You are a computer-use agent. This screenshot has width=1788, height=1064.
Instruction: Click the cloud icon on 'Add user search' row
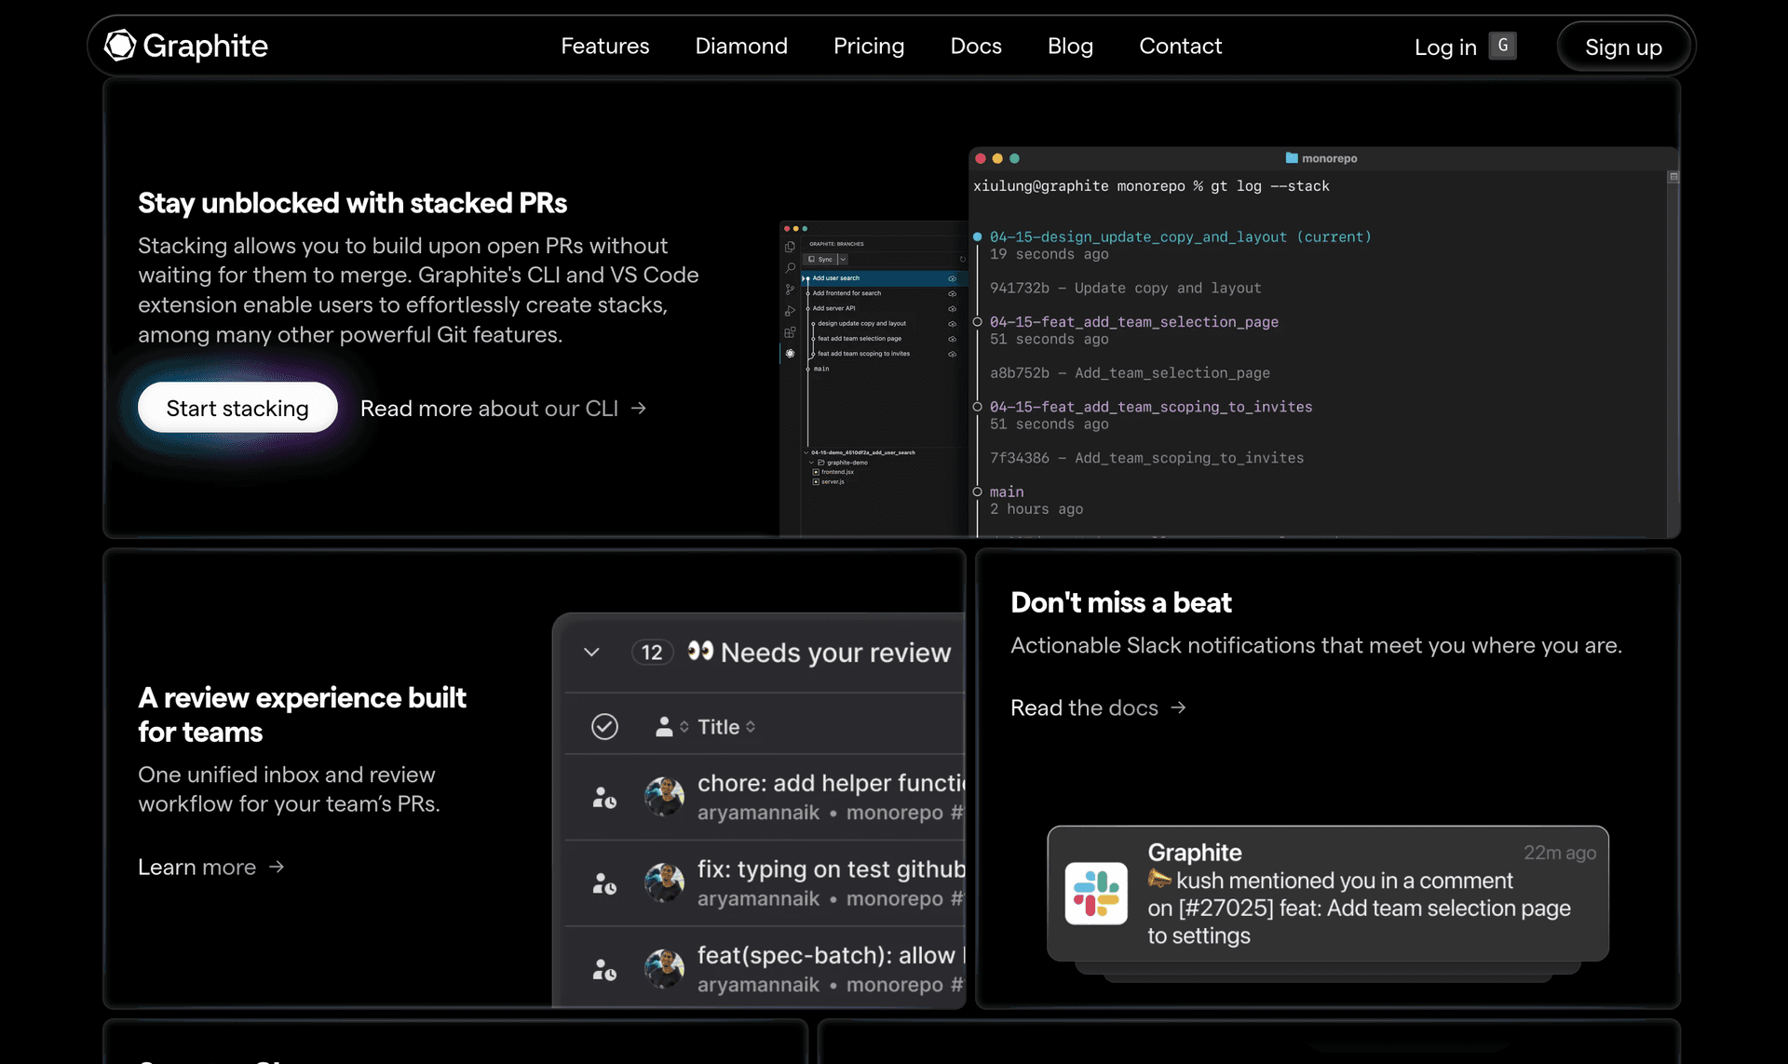pos(952,278)
